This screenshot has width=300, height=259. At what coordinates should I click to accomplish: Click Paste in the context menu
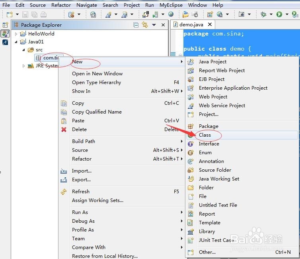click(x=122, y=121)
